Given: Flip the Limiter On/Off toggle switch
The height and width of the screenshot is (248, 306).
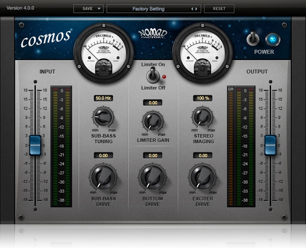Looking at the screenshot, I should tap(153, 75).
